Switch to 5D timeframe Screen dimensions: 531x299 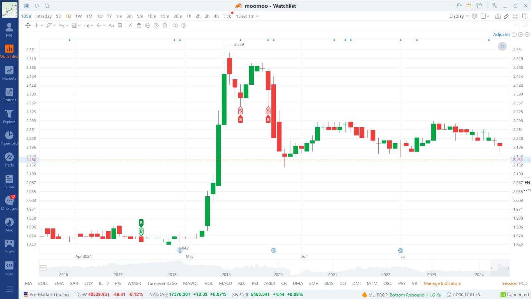click(59, 16)
